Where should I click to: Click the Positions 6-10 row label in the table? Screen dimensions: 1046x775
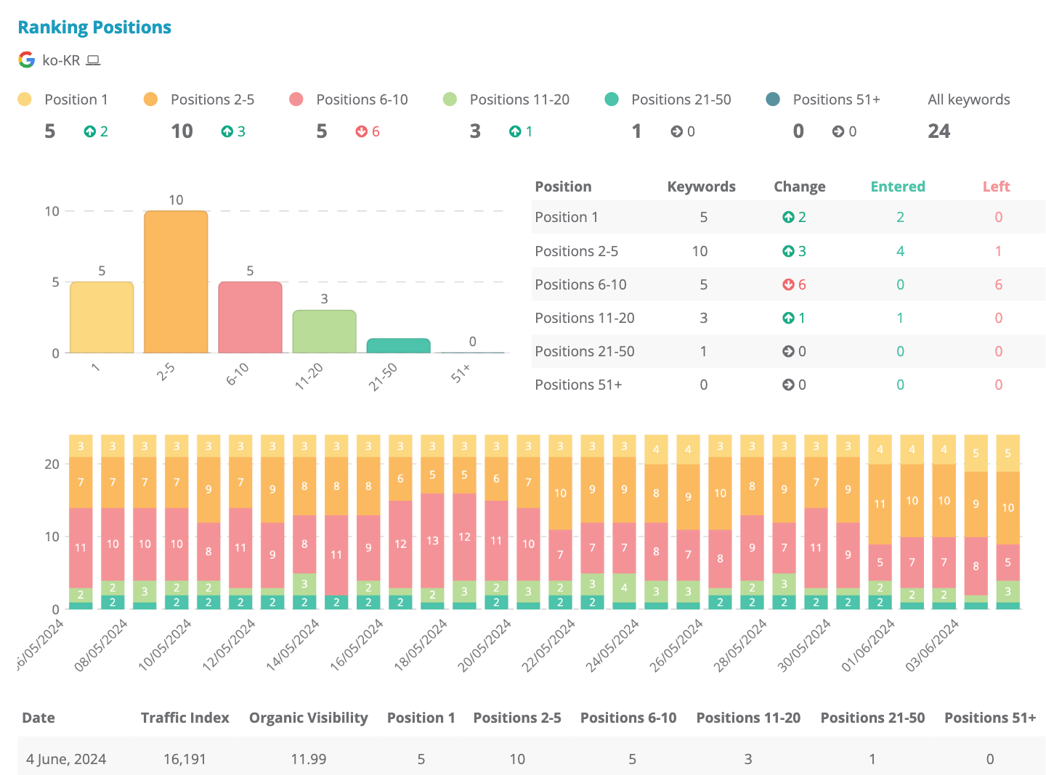pyautogui.click(x=580, y=284)
